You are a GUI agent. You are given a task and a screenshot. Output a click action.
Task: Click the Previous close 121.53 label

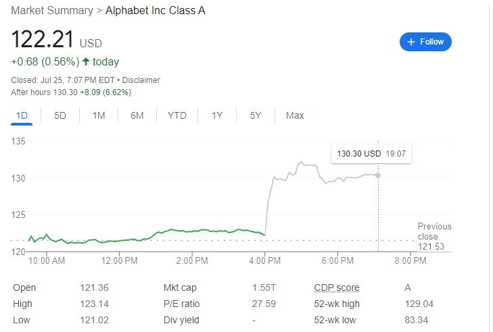[x=434, y=236]
